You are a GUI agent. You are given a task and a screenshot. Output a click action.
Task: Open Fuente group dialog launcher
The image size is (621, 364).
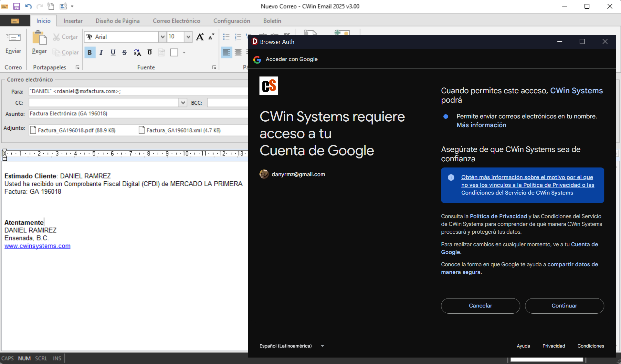[x=214, y=67]
